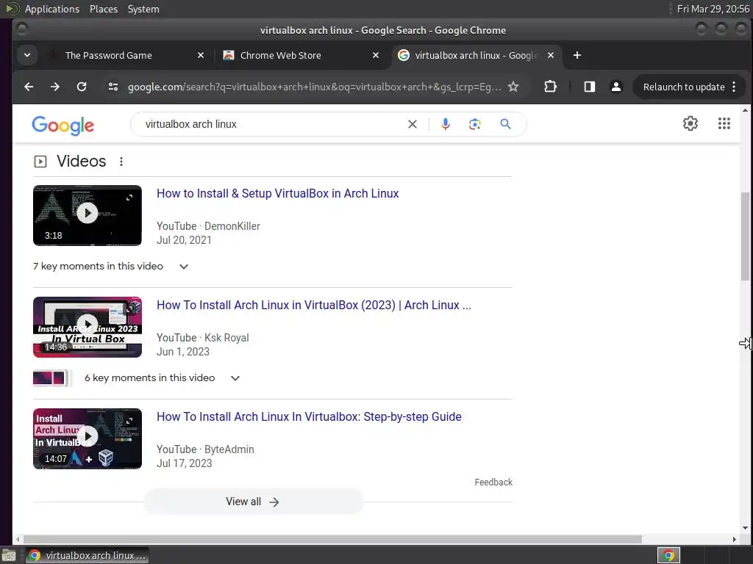Select the virtualbox arch linux tab
Viewport: 753px width, 564px height.
coord(476,55)
